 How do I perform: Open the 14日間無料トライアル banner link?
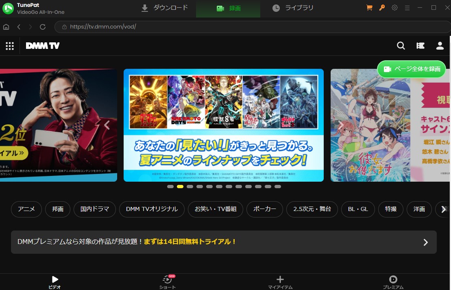pos(224,242)
